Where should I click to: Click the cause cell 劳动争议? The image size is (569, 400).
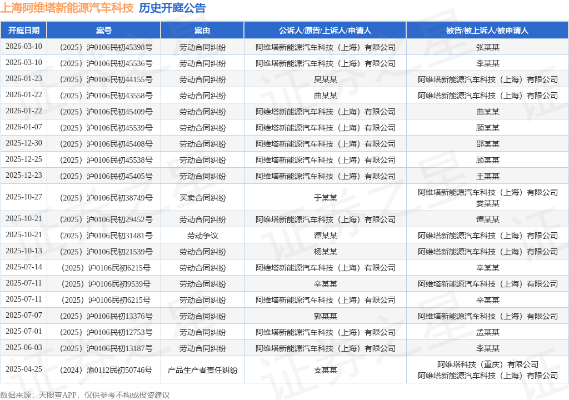tap(202, 236)
